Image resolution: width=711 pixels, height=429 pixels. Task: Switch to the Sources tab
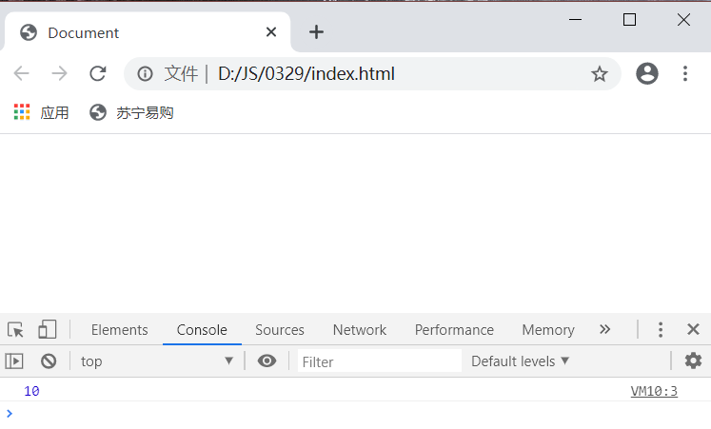280,330
